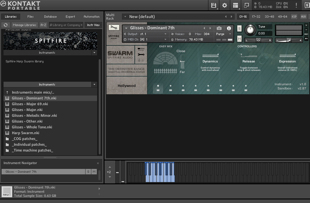The width and height of the screenshot is (310, 203).
Task: Click the refresh libraries icon
Action: pos(6,25)
